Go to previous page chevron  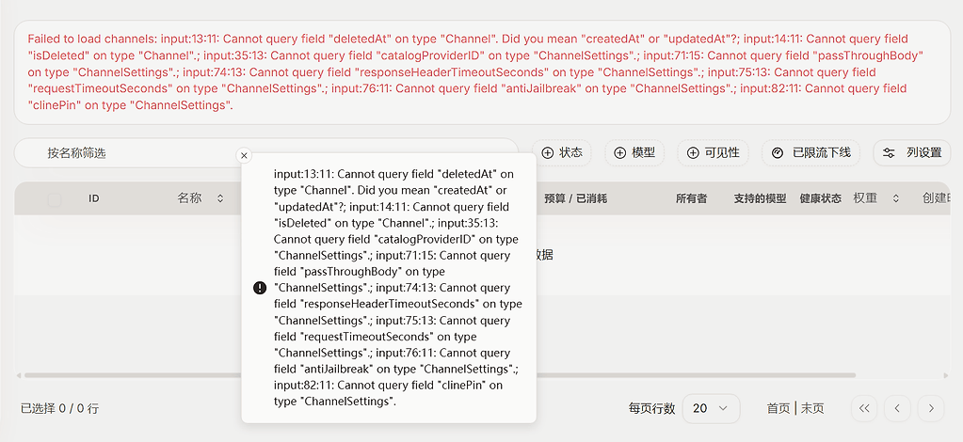point(898,408)
